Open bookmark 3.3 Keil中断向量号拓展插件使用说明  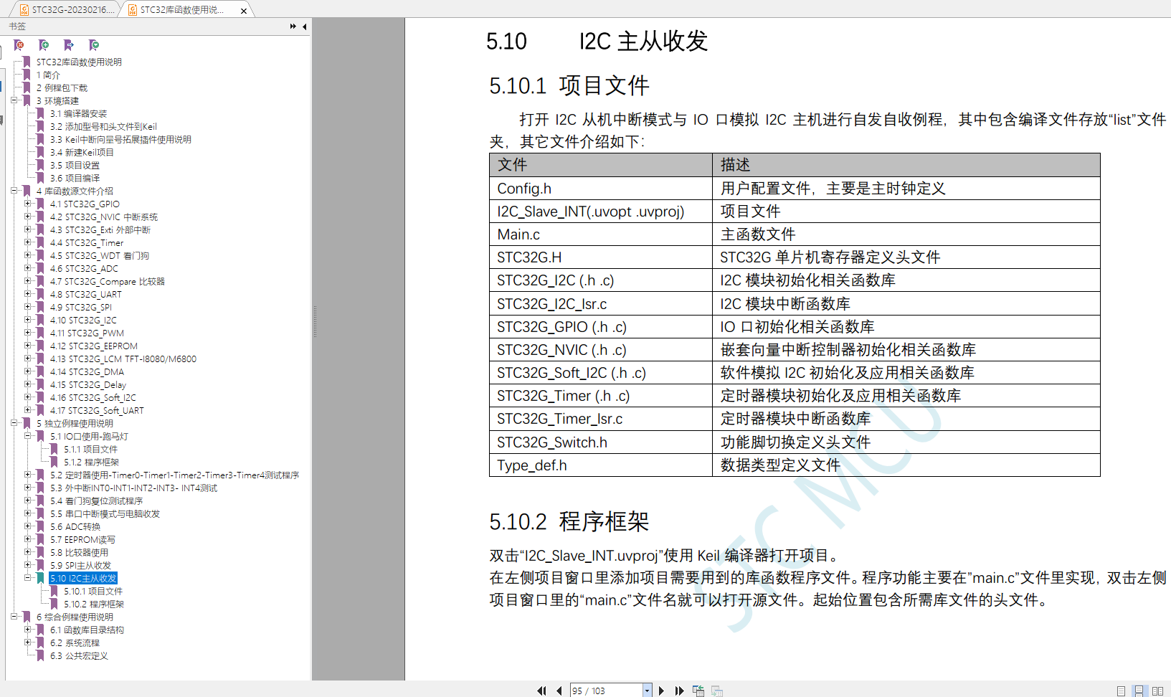coord(120,140)
